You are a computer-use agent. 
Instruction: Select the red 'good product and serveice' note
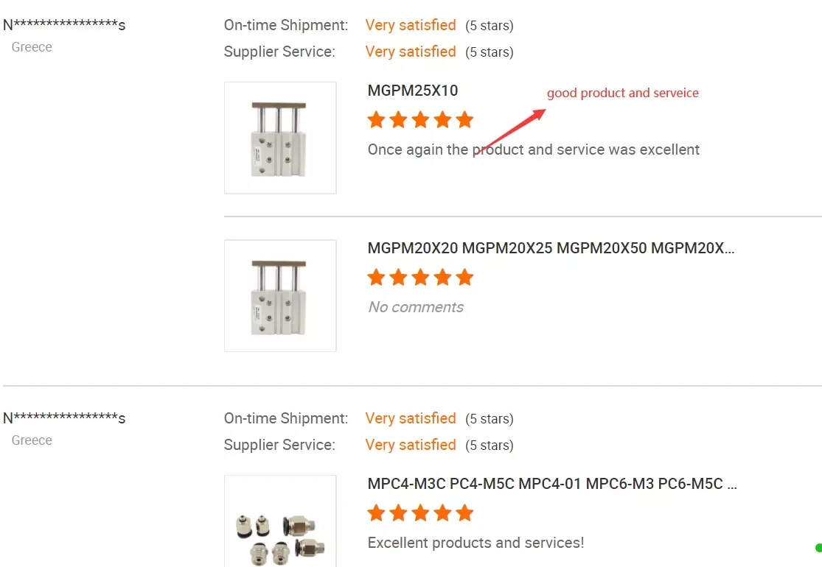pyautogui.click(x=622, y=94)
